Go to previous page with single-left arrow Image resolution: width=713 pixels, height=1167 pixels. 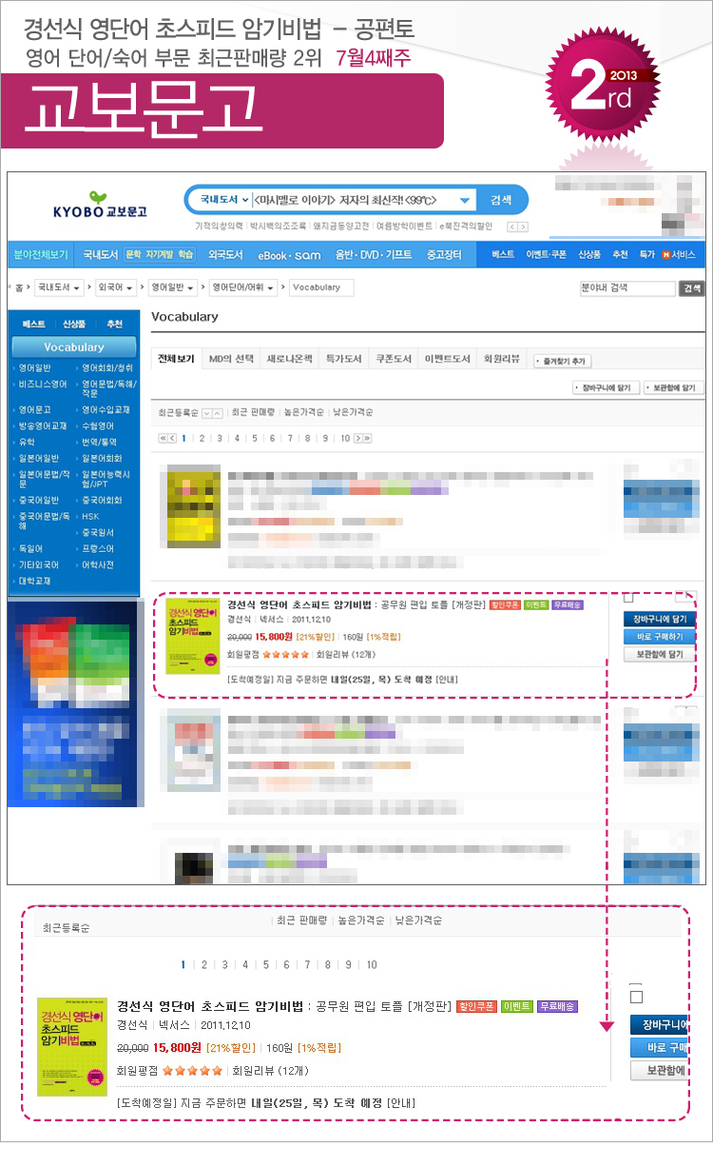click(x=173, y=438)
